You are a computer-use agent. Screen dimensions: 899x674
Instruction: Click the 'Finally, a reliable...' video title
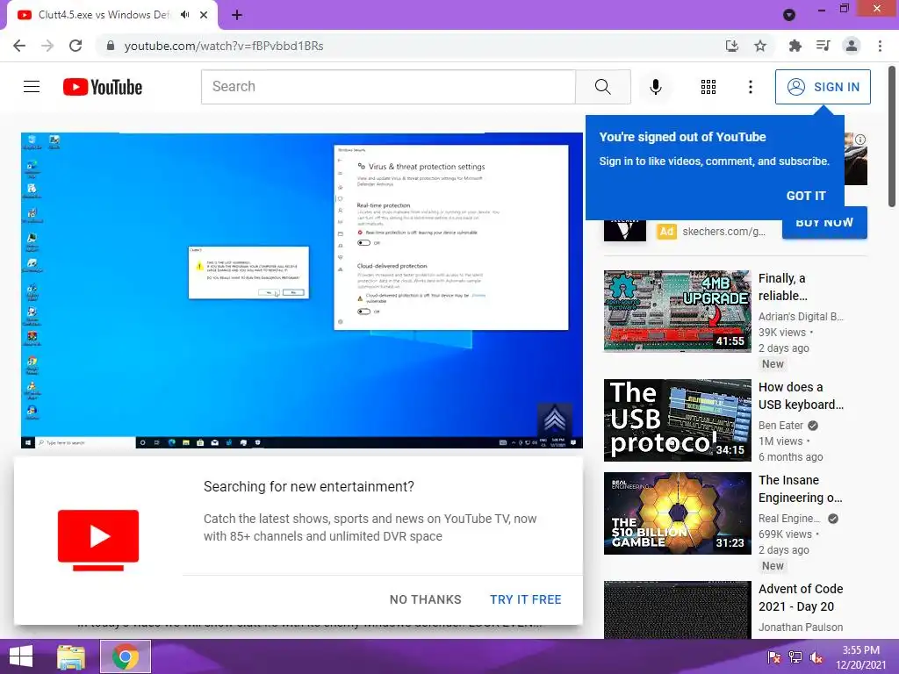[x=782, y=287]
